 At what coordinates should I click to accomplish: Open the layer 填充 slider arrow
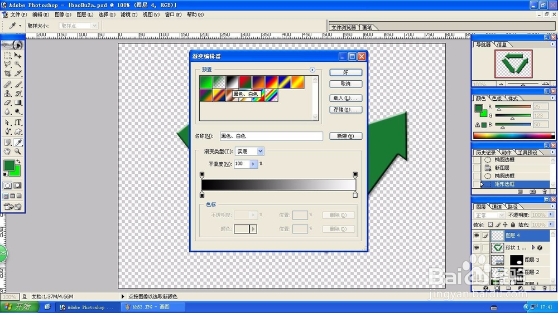tap(551, 224)
